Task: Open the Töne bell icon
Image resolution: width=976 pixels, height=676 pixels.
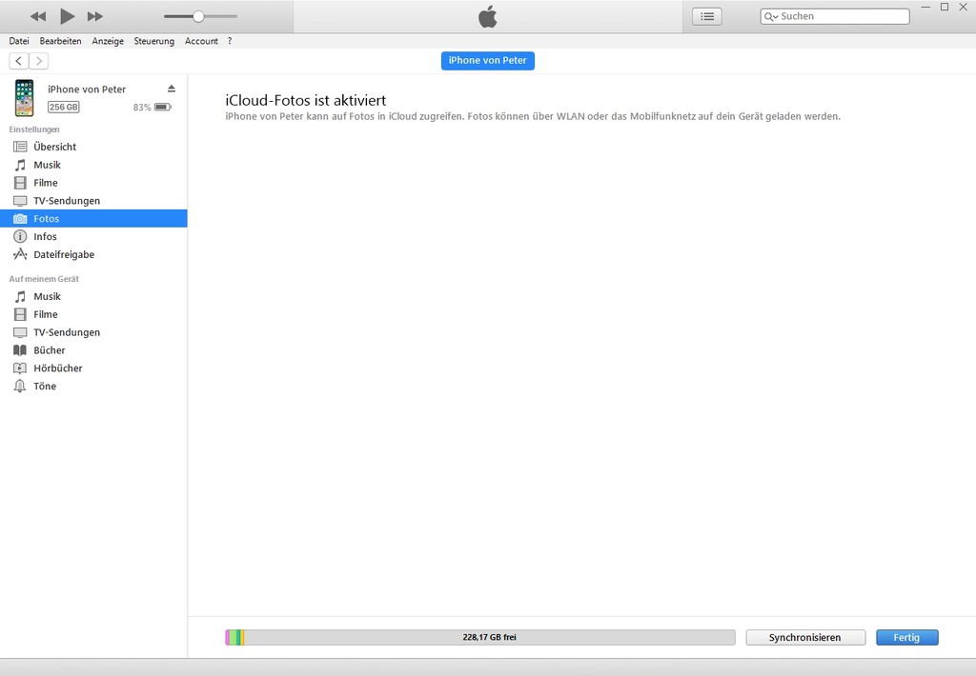Action: tap(21, 387)
